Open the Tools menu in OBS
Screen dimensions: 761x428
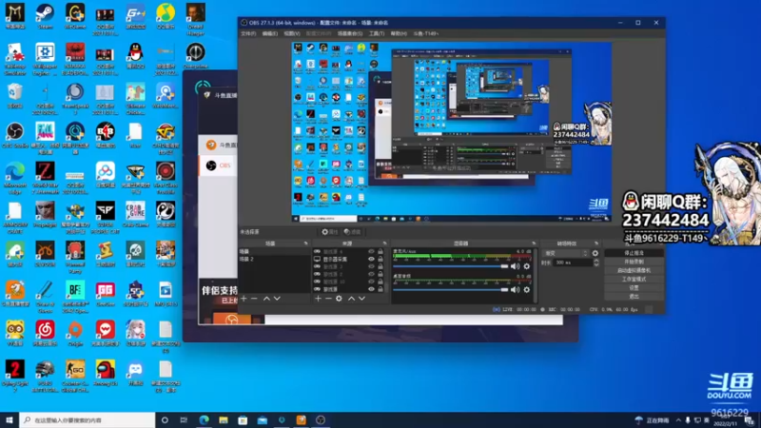(x=377, y=33)
